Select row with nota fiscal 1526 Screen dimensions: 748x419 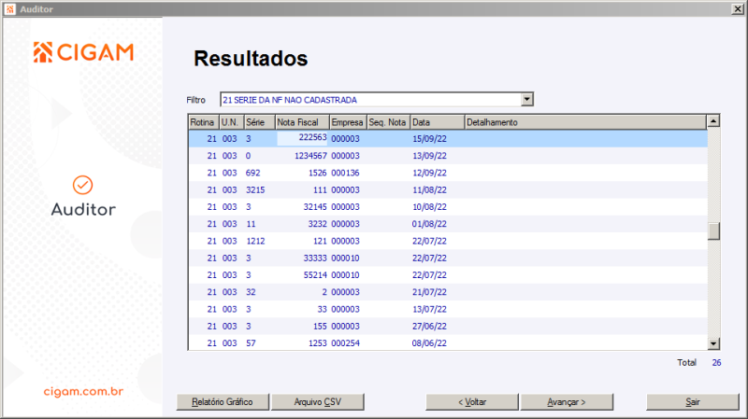coord(448,173)
